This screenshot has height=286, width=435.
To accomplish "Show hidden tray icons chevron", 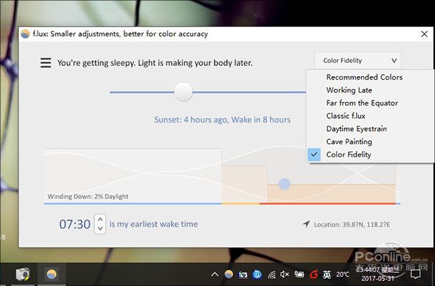I will pos(215,274).
